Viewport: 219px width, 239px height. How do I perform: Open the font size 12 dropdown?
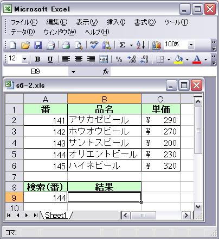point(24,59)
